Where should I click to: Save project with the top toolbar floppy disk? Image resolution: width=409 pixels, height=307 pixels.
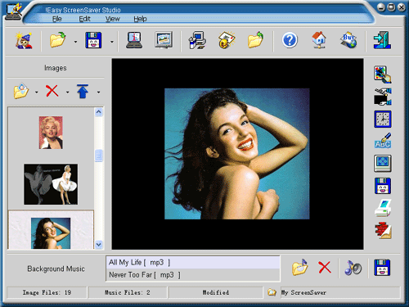(x=93, y=40)
